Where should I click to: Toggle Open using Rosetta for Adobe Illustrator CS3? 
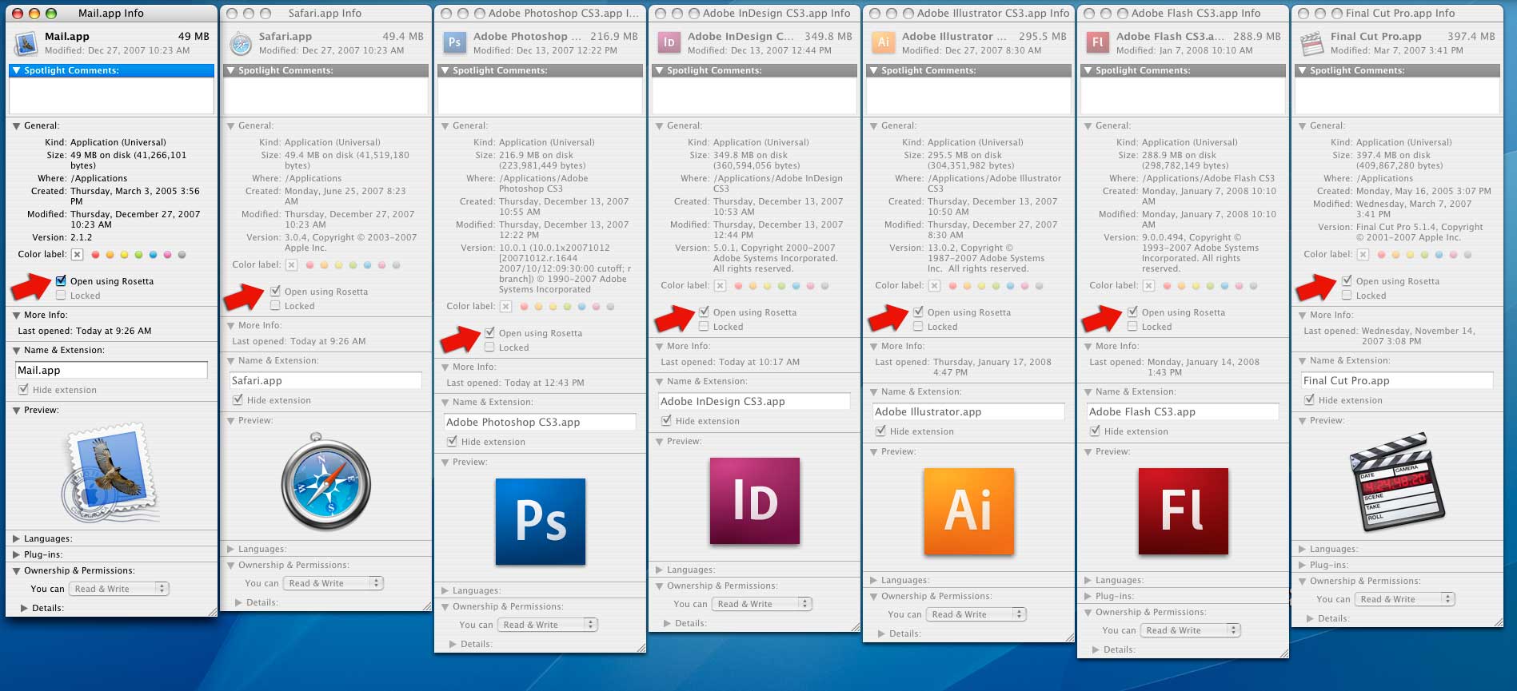click(x=918, y=312)
